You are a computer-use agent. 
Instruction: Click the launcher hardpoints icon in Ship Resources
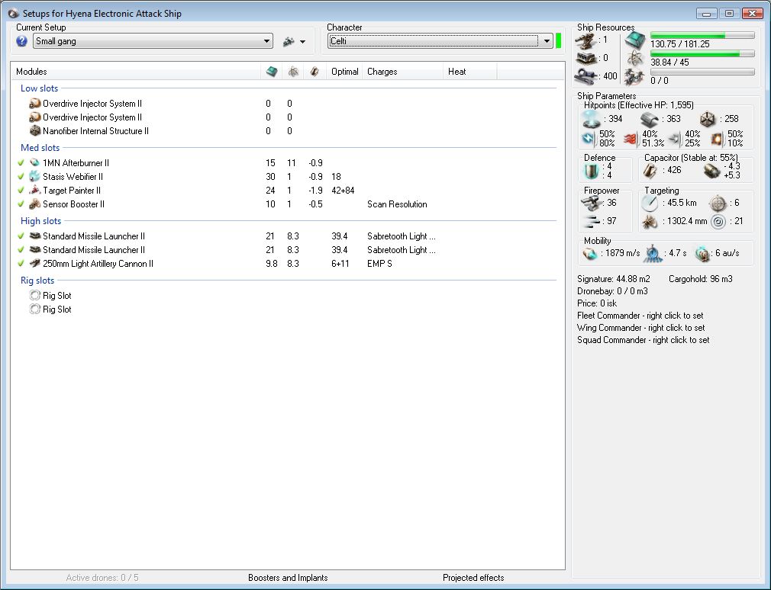pyautogui.click(x=586, y=59)
